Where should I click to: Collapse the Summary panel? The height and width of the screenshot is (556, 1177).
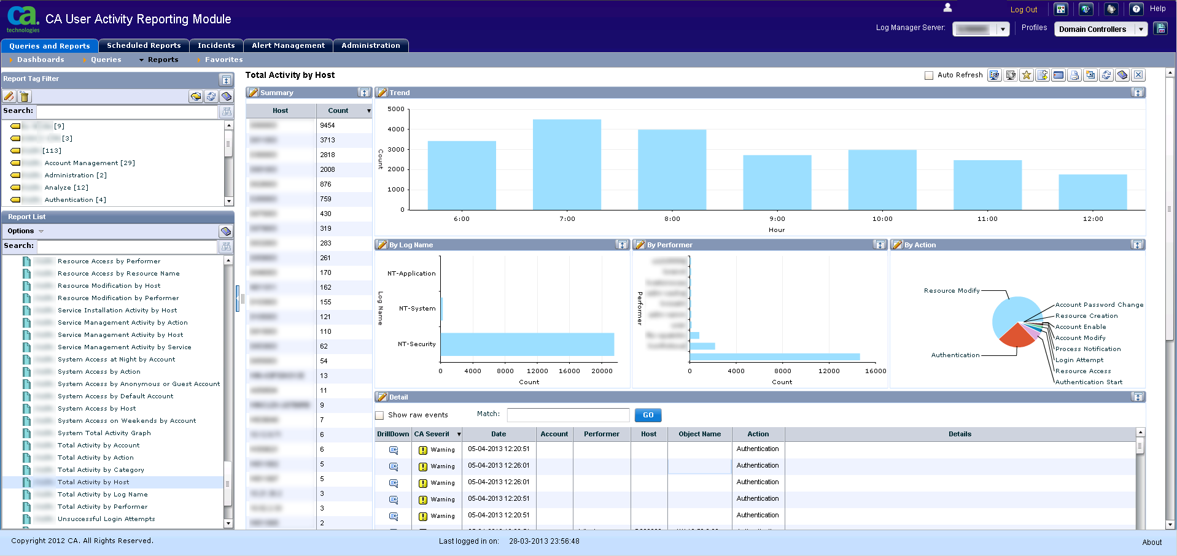point(365,93)
